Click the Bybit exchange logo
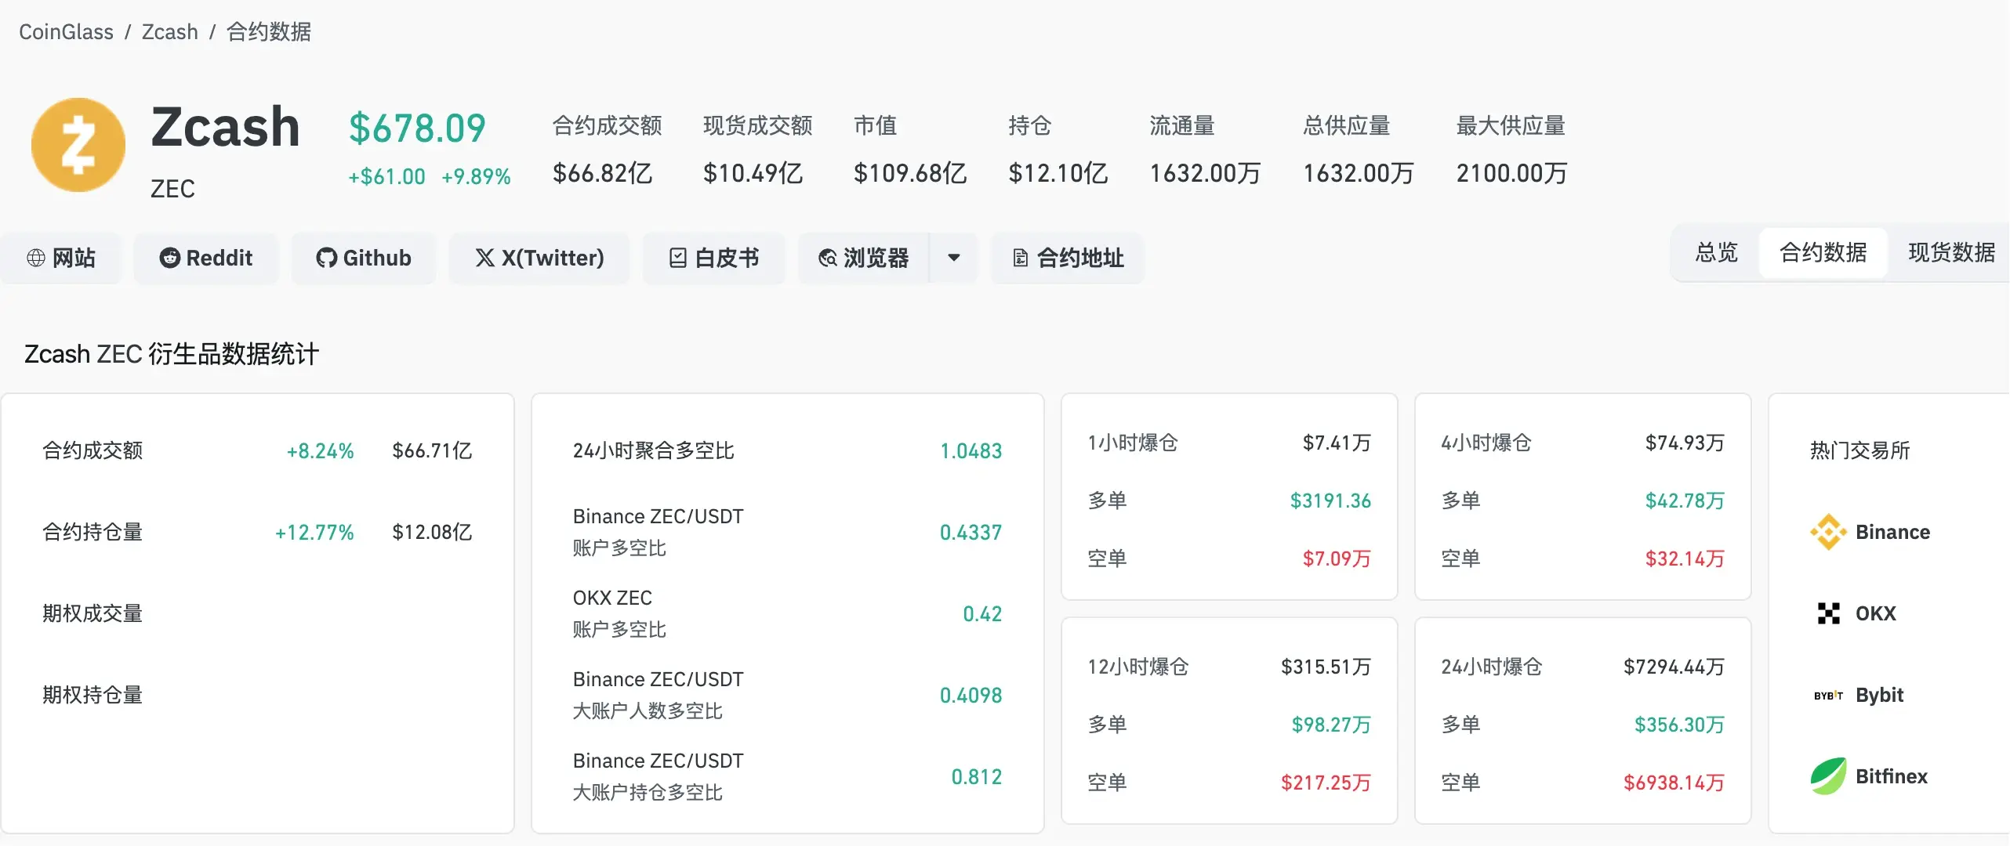Screen dimensions: 2010x846 (x=1828, y=695)
